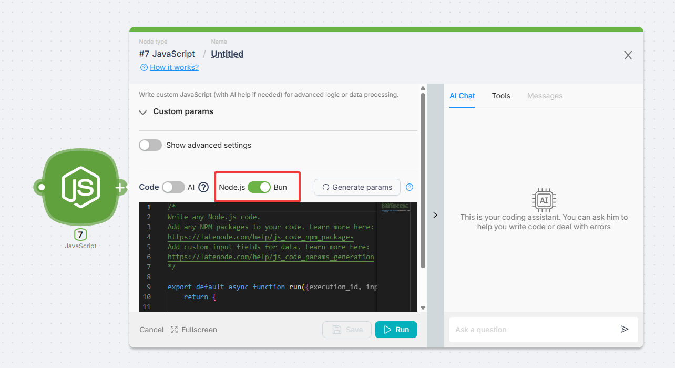This screenshot has width=675, height=368.
Task: Click the Ask a question input field
Action: click(534, 330)
